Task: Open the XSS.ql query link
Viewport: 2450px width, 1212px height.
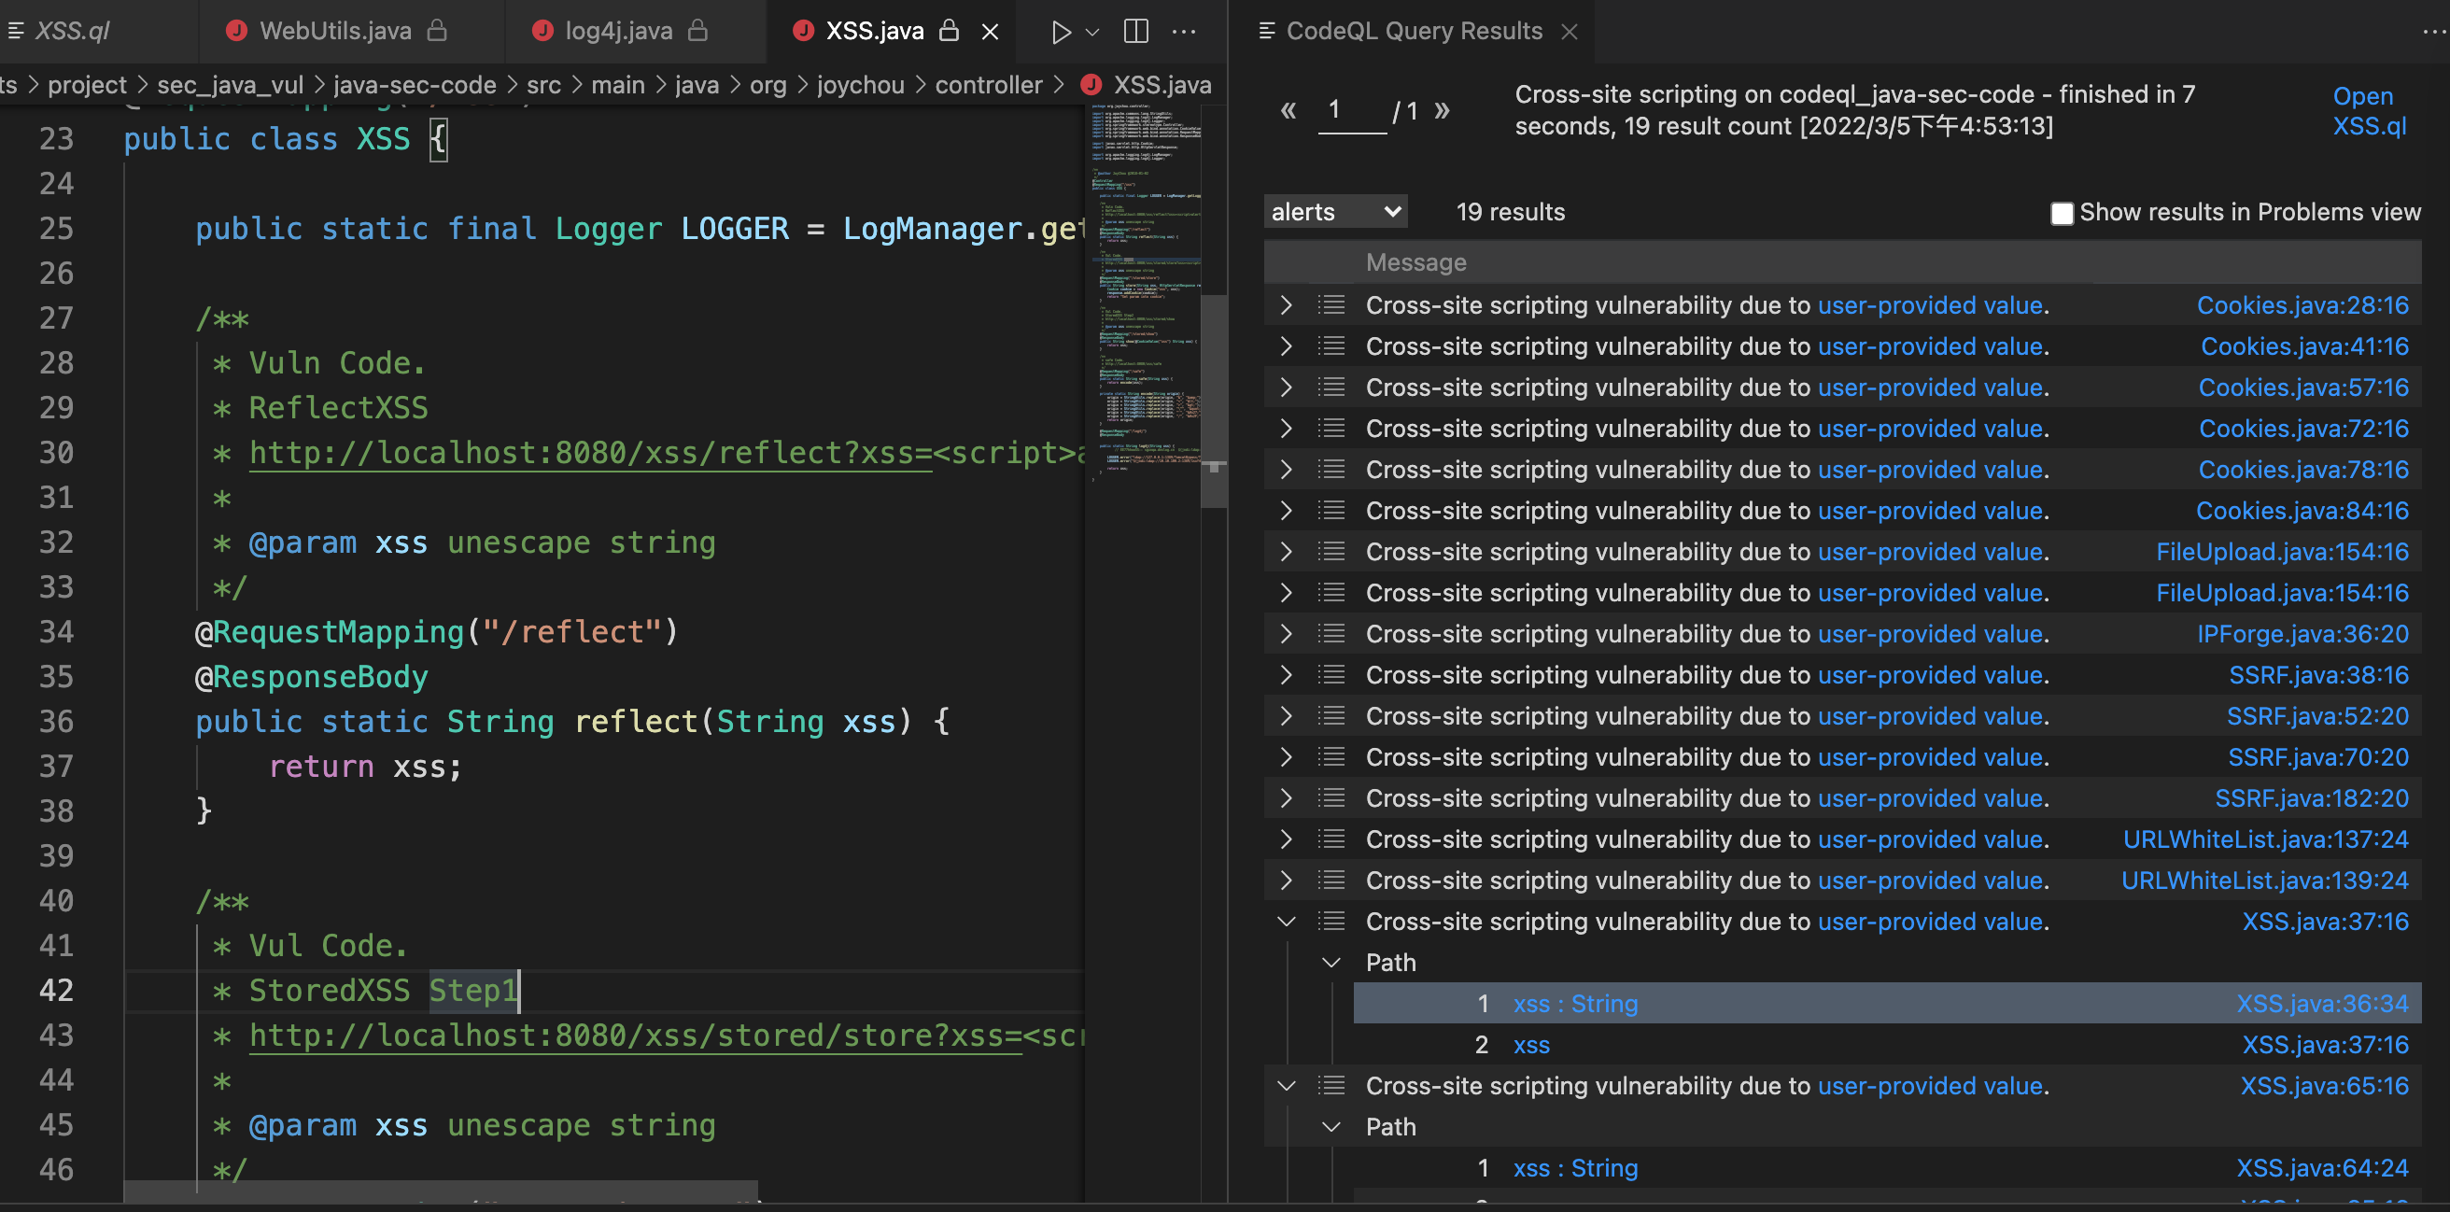Action: pos(2369,110)
